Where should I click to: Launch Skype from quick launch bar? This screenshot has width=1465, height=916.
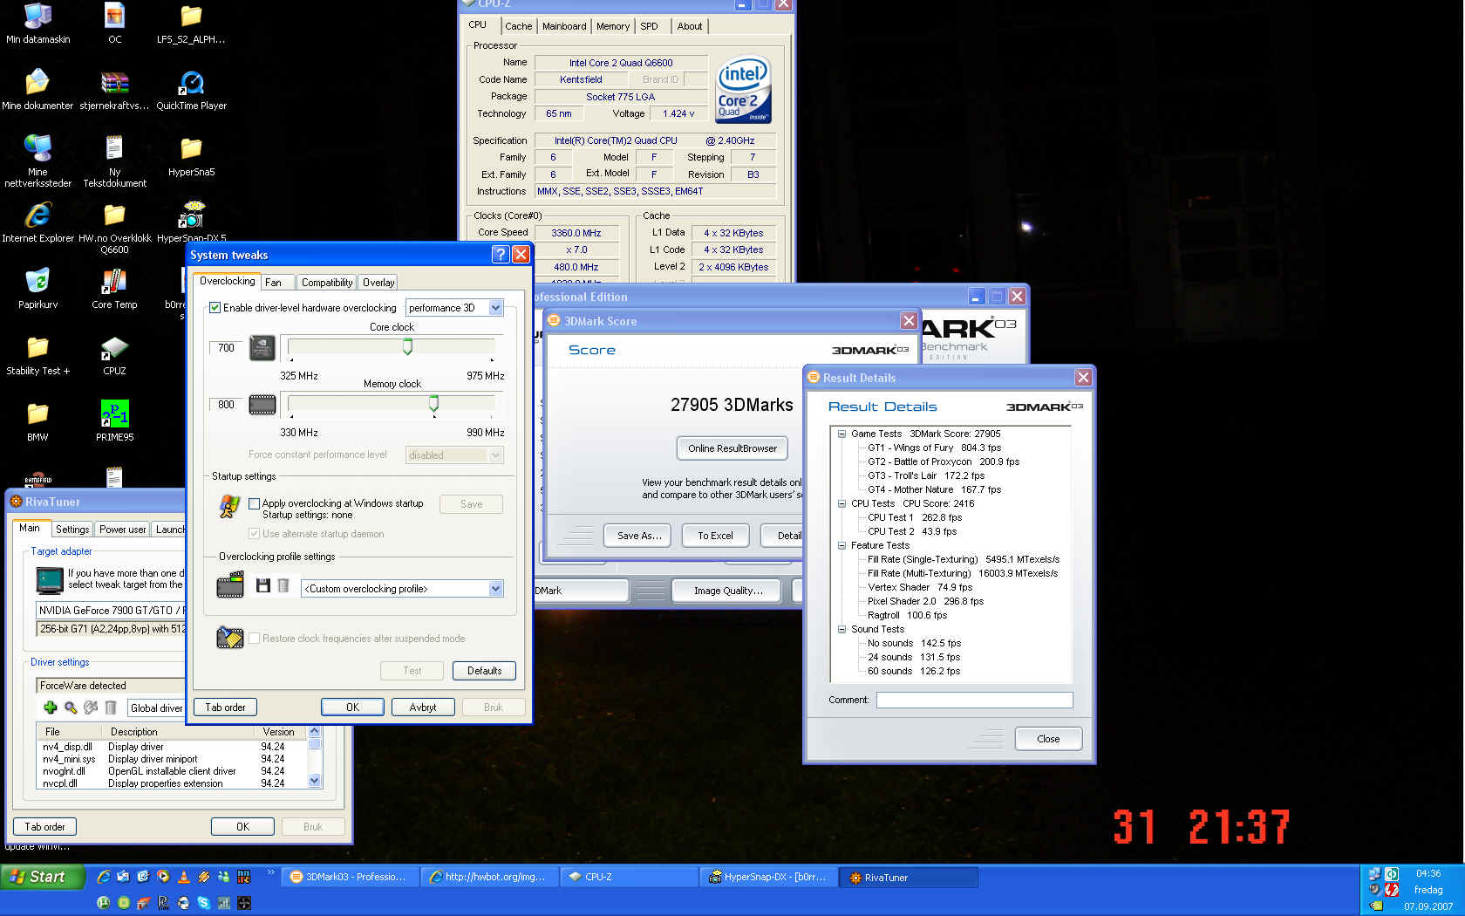click(x=203, y=903)
